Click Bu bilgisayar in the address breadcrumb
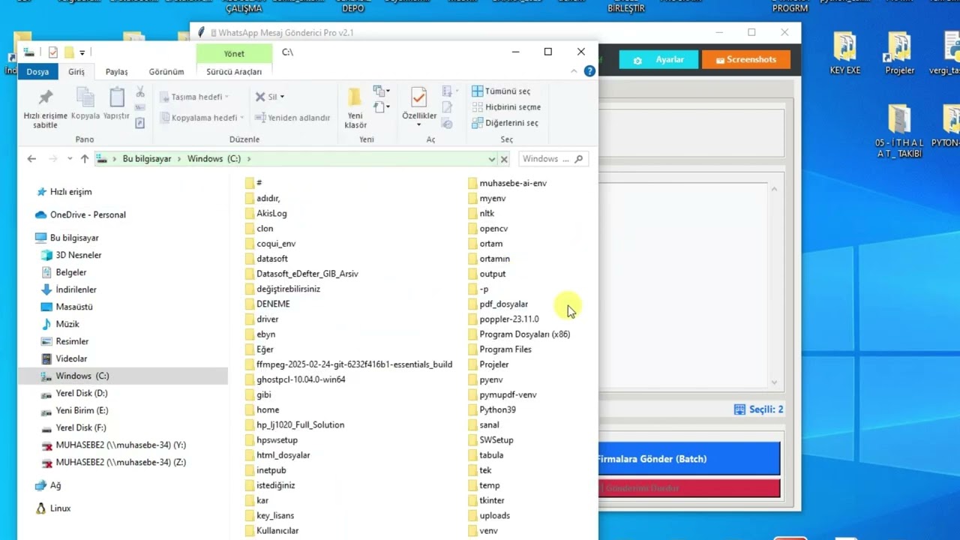This screenshot has height=540, width=960. (147, 159)
